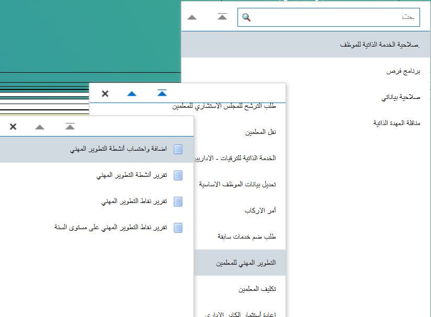Click document icon beside تقرير نقاط التطوير المهني على مستوى السنة
Image resolution: width=431 pixels, height=317 pixels.
[178, 228]
